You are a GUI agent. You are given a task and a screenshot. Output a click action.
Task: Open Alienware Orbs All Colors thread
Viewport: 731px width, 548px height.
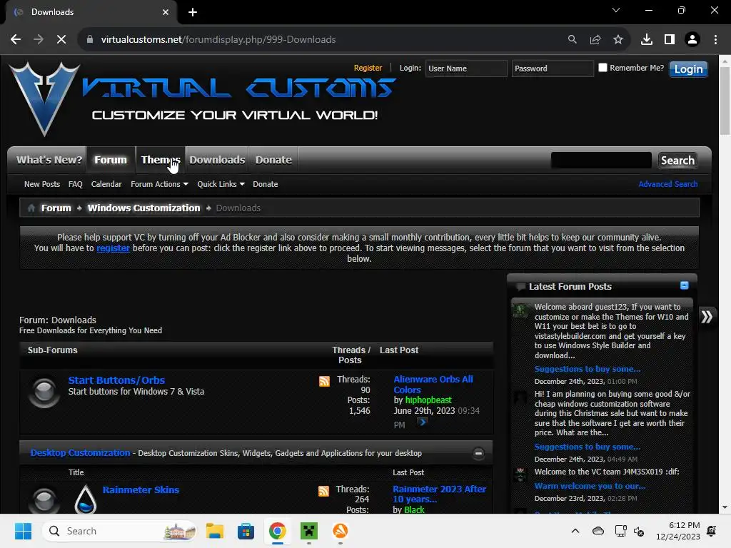click(x=433, y=385)
